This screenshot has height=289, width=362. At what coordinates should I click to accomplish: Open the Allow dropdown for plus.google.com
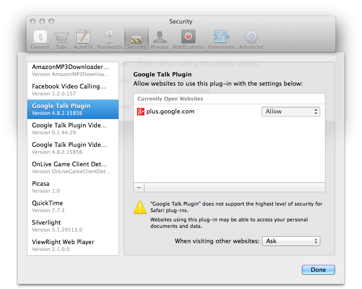tap(291, 112)
